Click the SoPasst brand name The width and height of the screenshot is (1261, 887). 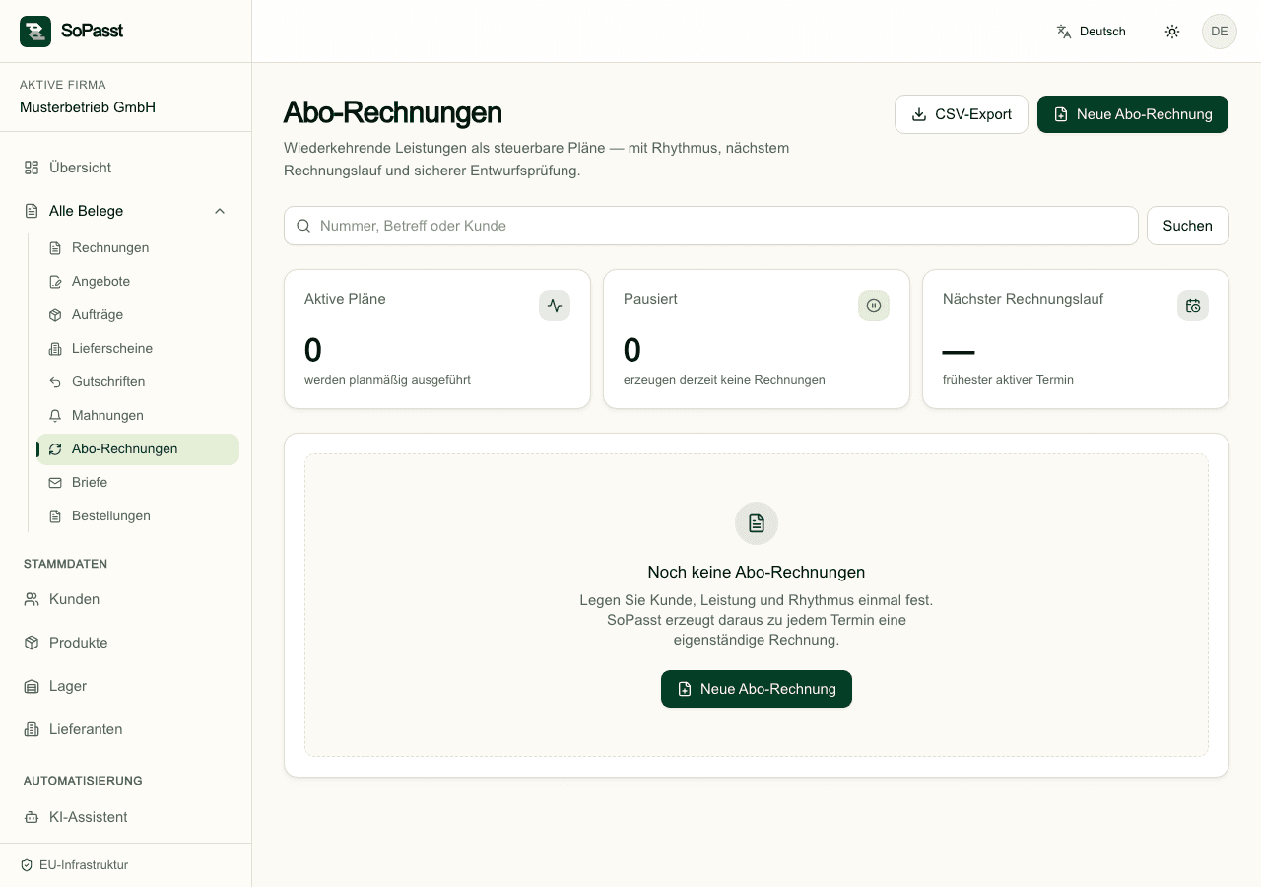[92, 31]
